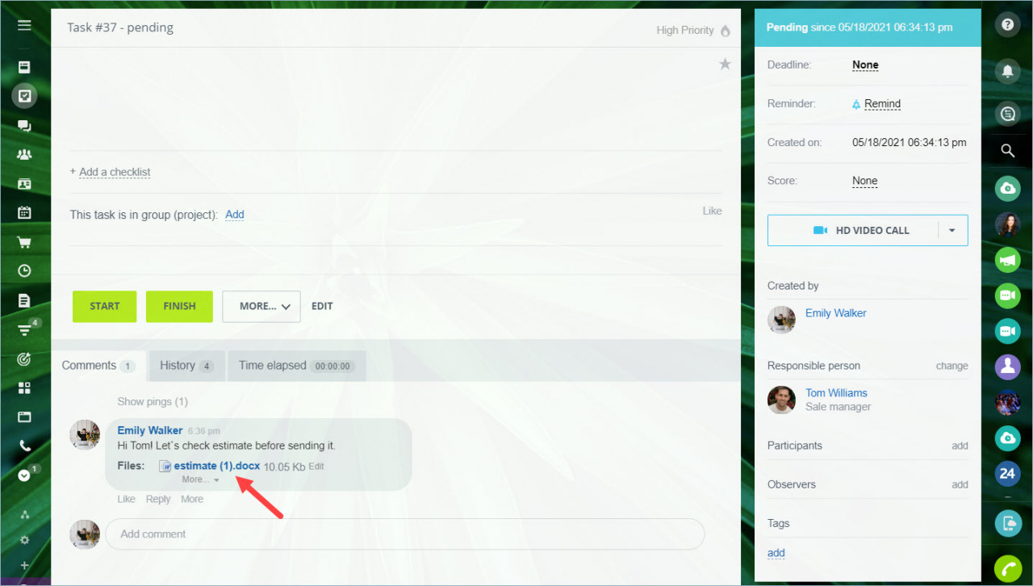
Task: Open the Feed icon in left sidebar
Action: [24, 67]
